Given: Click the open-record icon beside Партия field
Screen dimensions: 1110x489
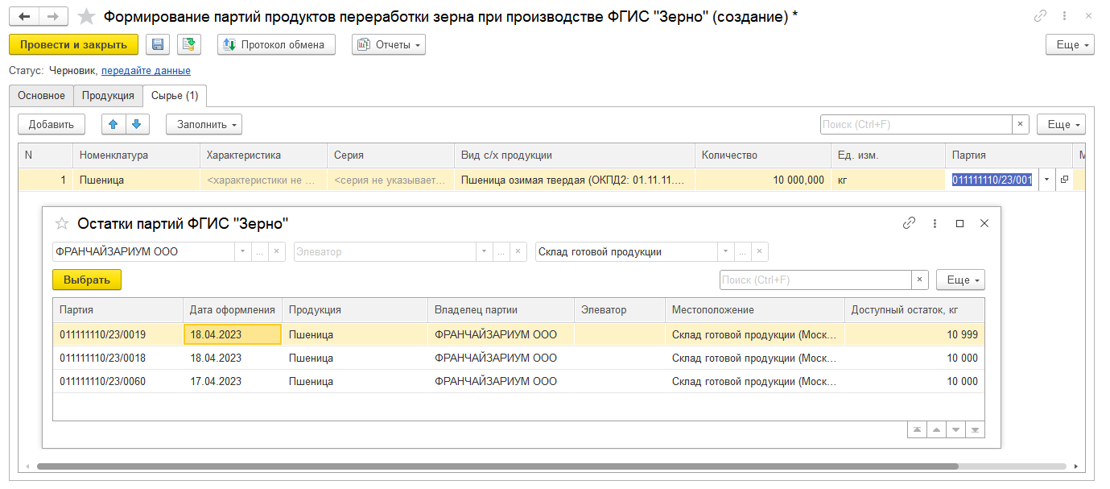Looking at the screenshot, I should pyautogui.click(x=1064, y=180).
